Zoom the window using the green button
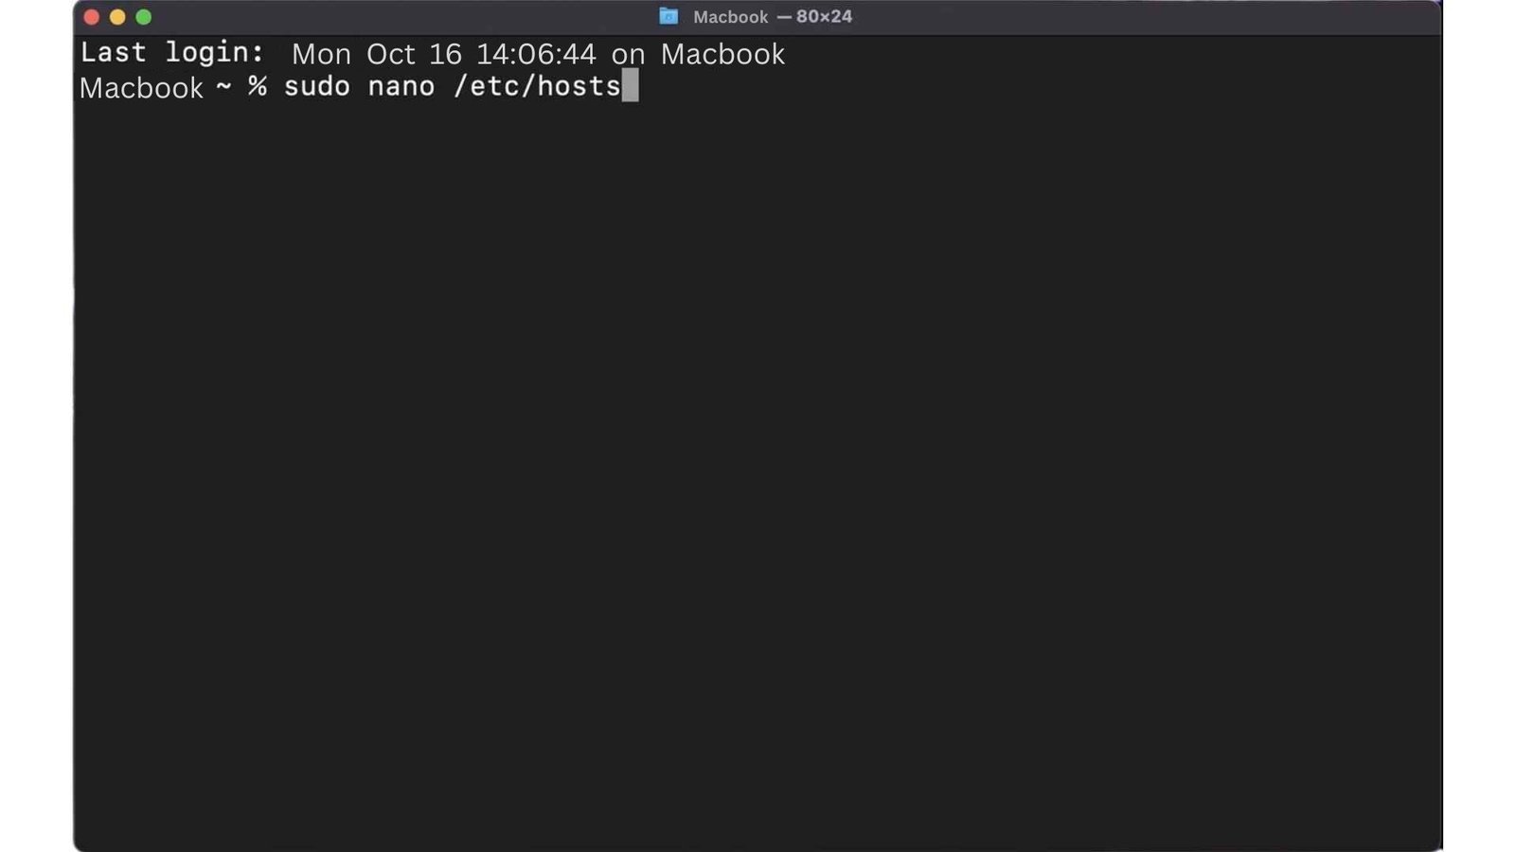Screen dimensions: 1515x852 click(144, 17)
